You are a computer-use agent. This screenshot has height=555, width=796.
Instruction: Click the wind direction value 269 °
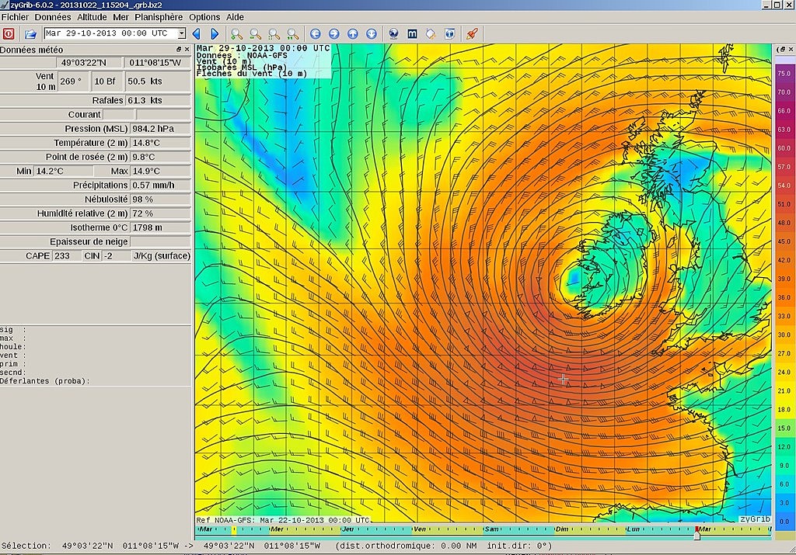click(74, 81)
